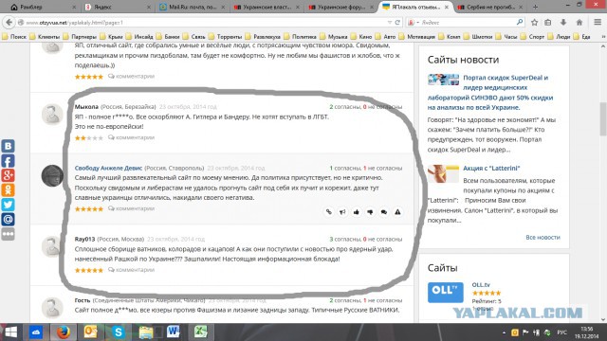The image size is (607, 341).
Task: Click warning triangle report icon on review
Action: tap(397, 212)
